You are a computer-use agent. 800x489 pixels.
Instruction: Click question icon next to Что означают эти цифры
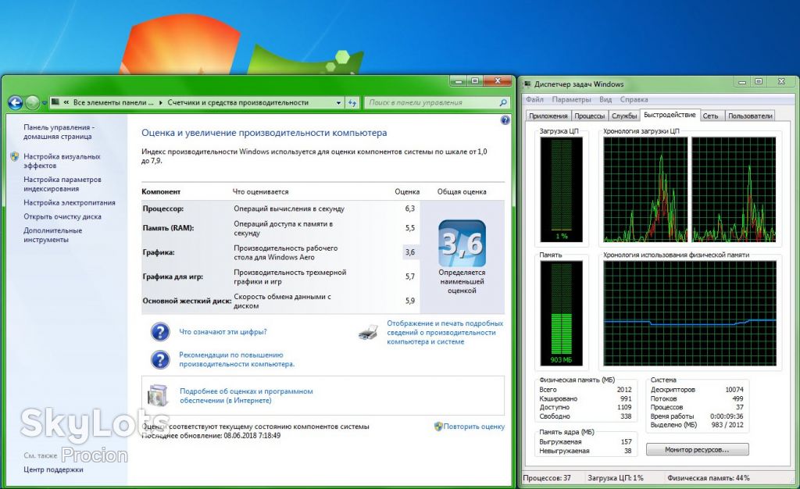pyautogui.click(x=160, y=331)
